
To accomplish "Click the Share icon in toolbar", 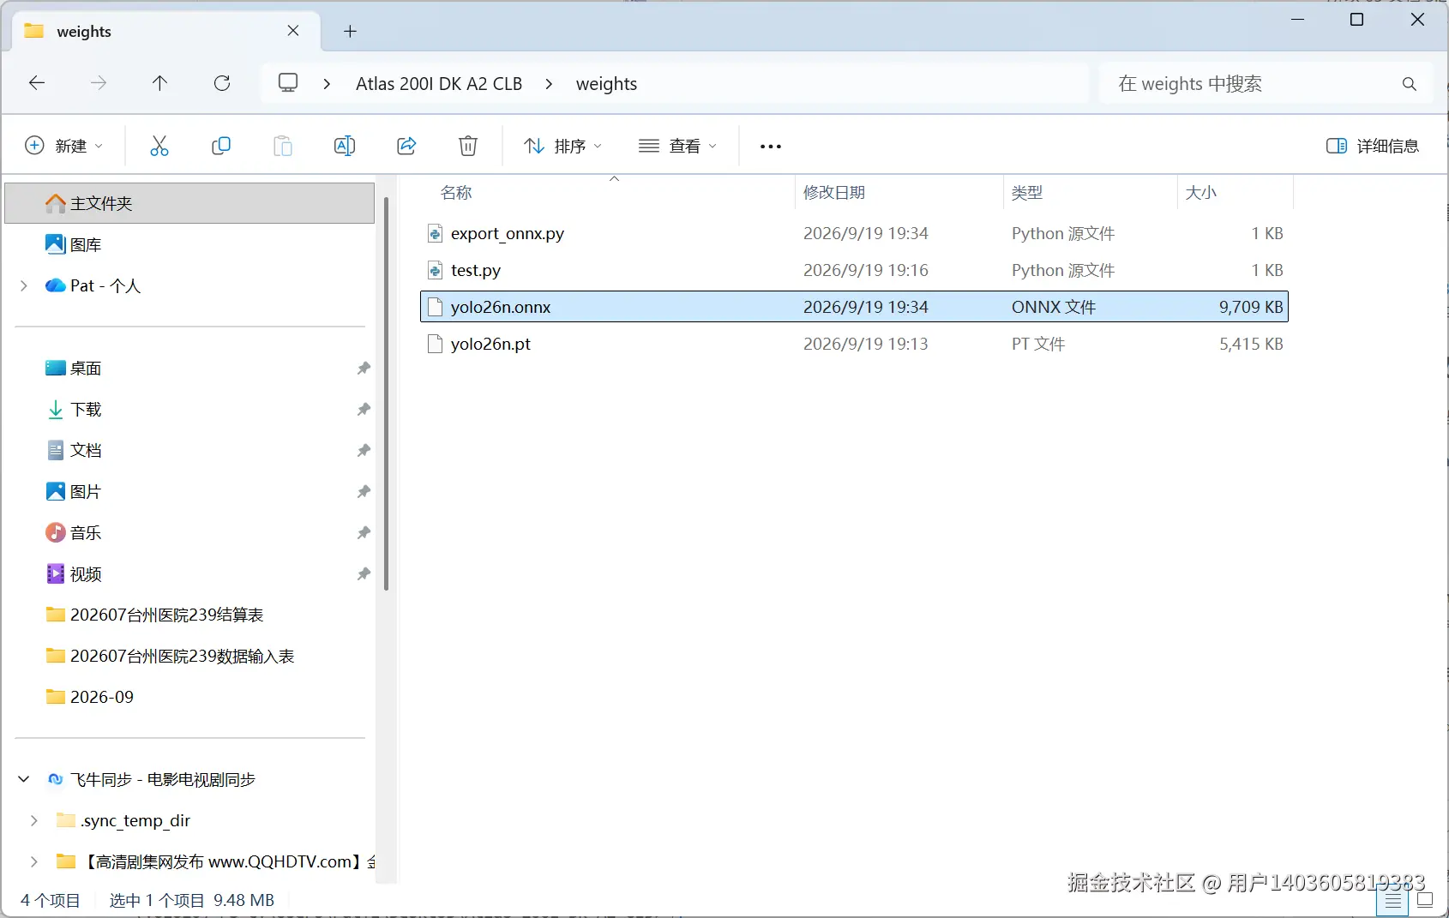I will [x=406, y=146].
